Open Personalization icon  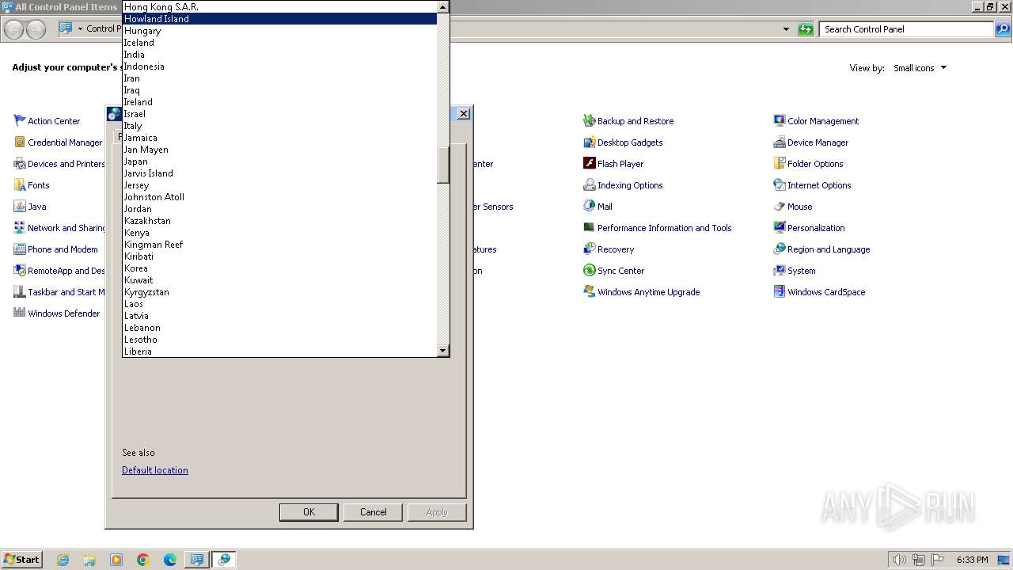click(780, 228)
